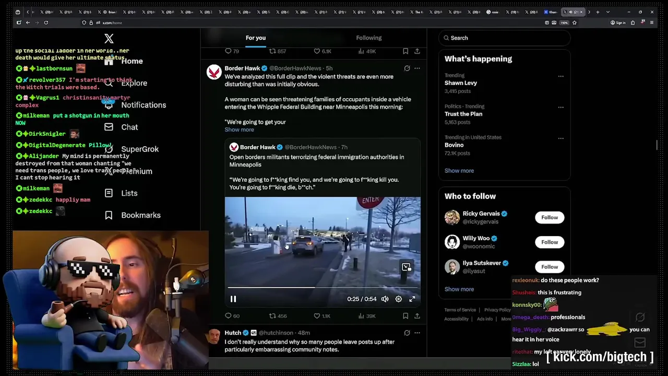Reply to the top post with 79 replies

point(228,51)
